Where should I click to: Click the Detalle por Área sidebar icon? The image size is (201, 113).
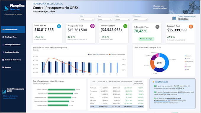3,37
